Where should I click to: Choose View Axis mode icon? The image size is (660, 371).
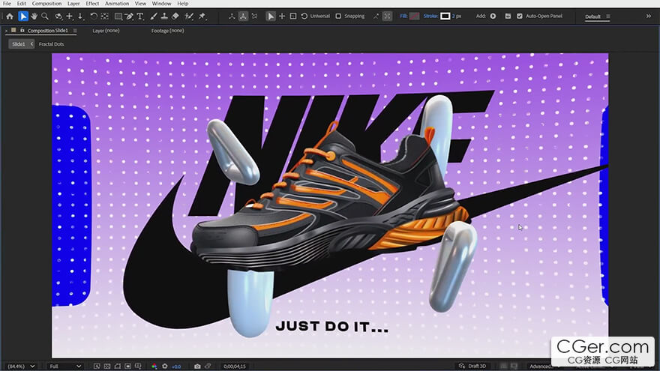coord(254,16)
